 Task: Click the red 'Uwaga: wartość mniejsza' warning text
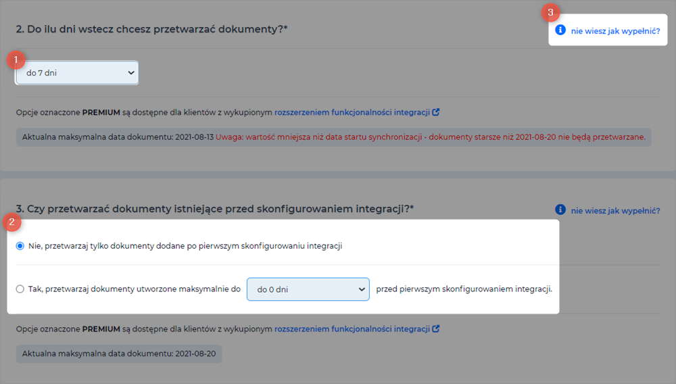431,137
